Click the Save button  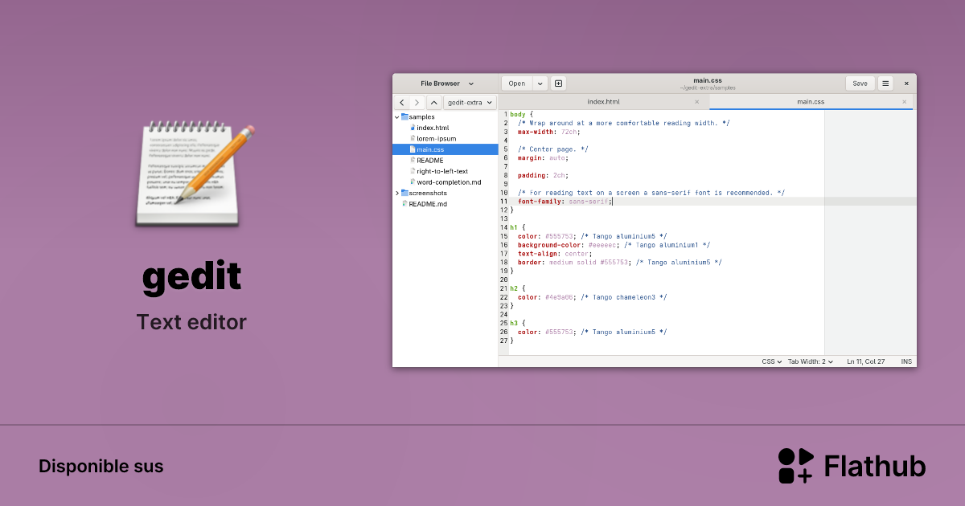coord(860,83)
